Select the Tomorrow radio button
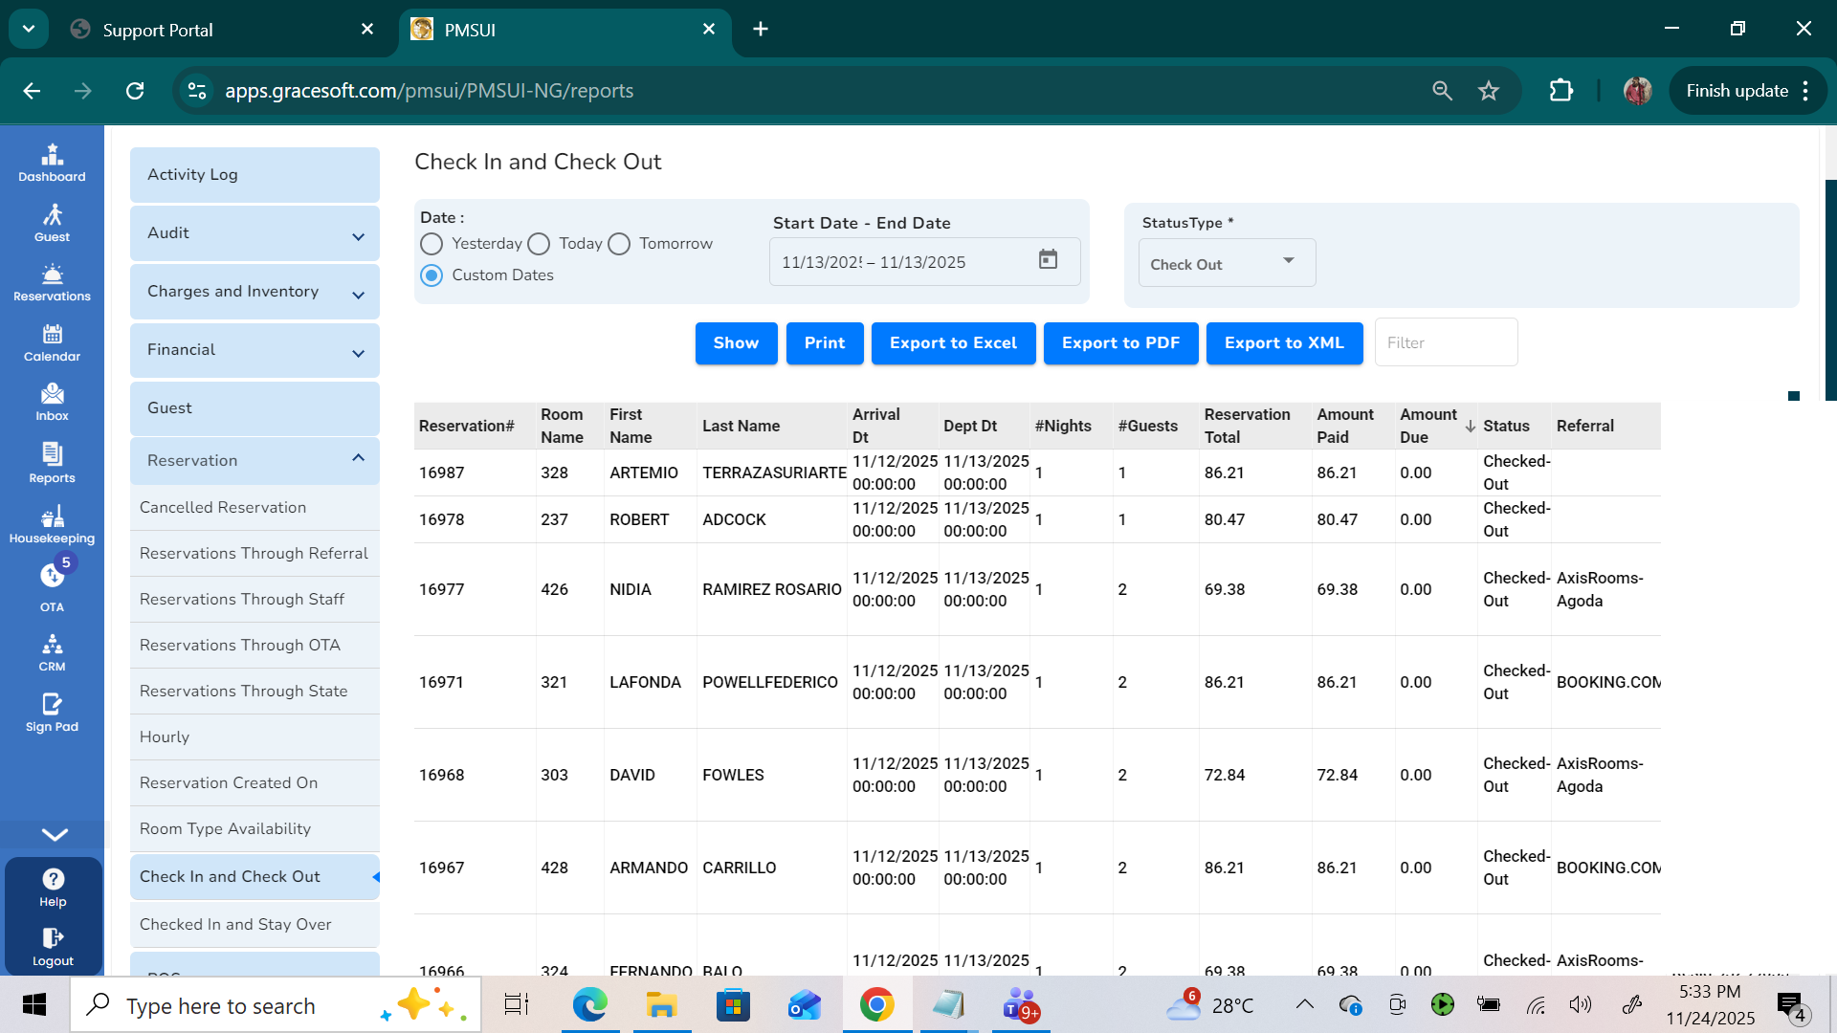This screenshot has width=1837, height=1033. click(x=619, y=244)
